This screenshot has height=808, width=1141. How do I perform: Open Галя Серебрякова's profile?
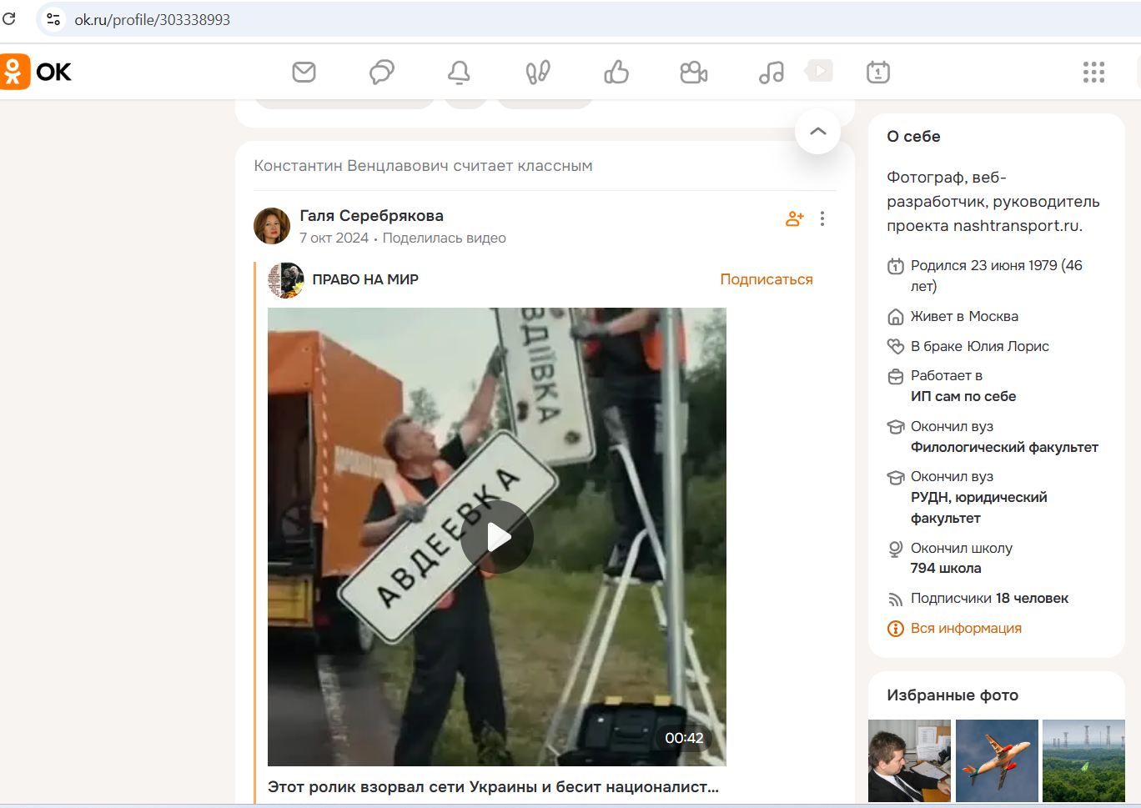[371, 215]
